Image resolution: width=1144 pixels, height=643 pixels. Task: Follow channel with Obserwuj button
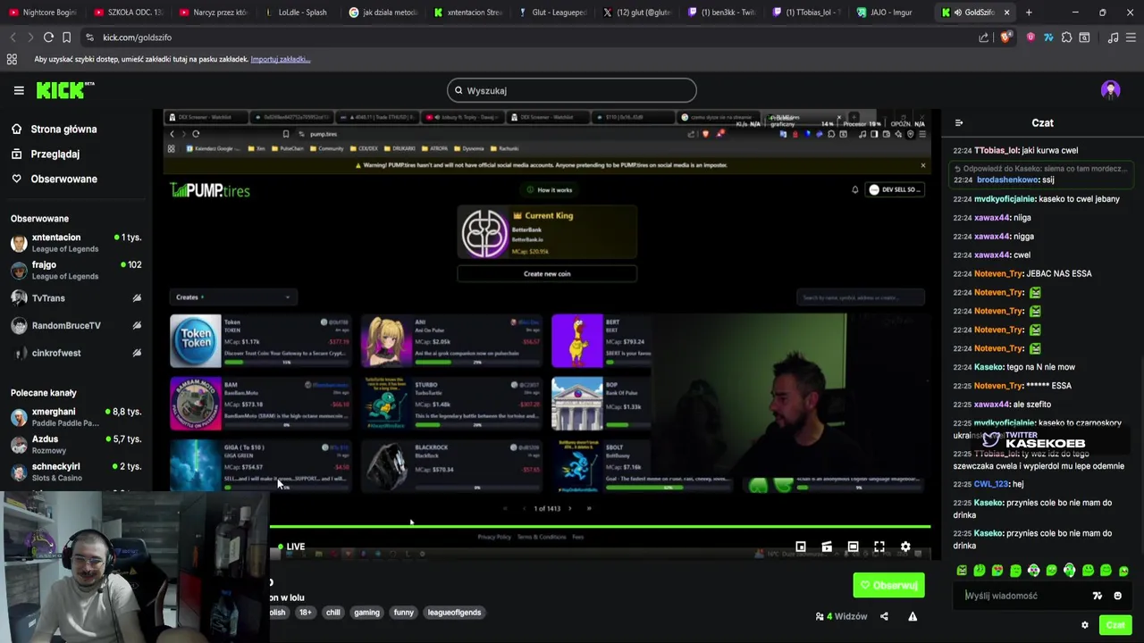888,586
